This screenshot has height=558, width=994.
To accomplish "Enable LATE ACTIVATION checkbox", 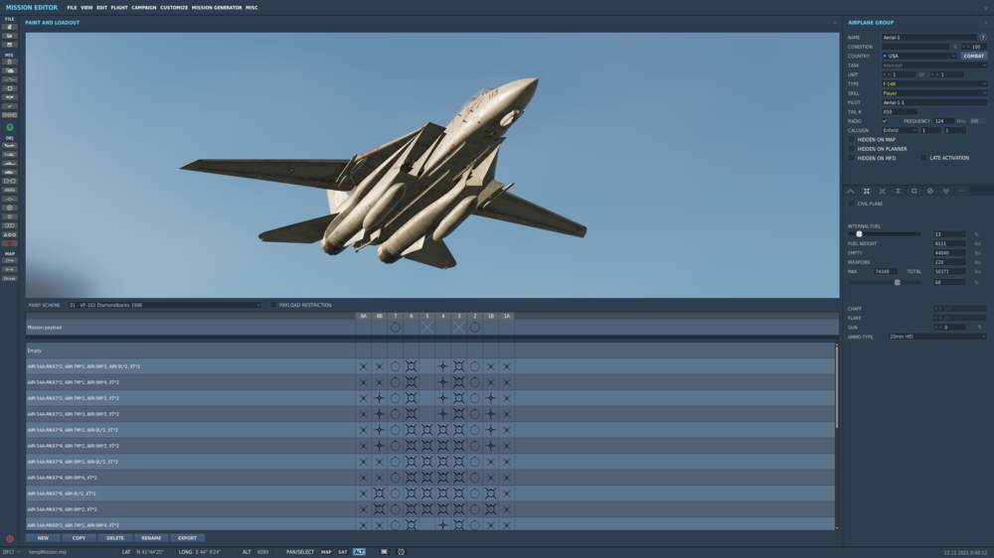I will pyautogui.click(x=923, y=158).
